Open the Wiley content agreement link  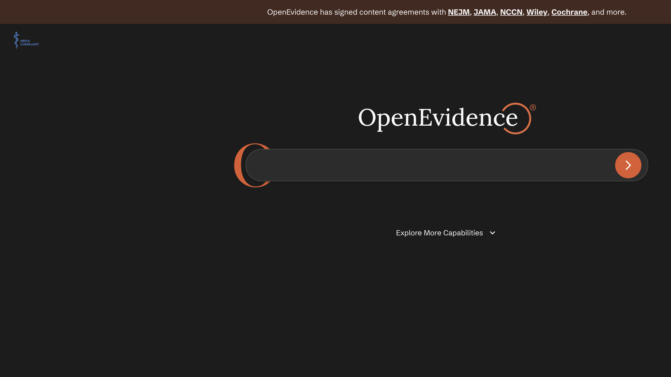pos(537,12)
